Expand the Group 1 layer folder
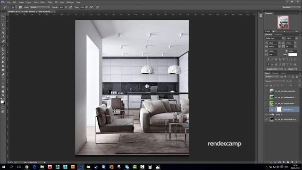Image resolution: width=302 pixels, height=170 pixels. [x=270, y=114]
